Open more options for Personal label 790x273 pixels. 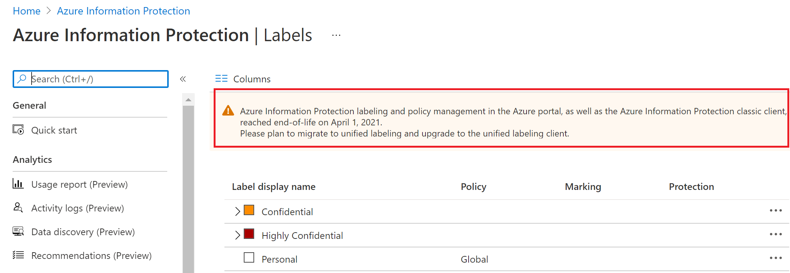coord(776,258)
